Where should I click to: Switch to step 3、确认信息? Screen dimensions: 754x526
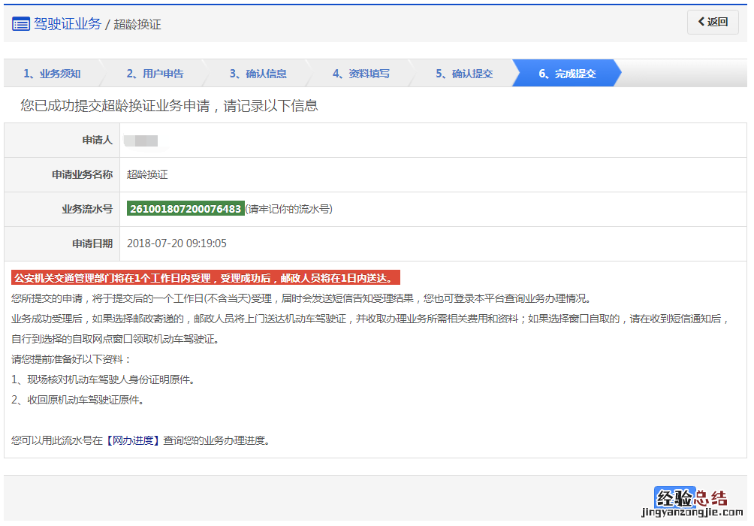258,74
